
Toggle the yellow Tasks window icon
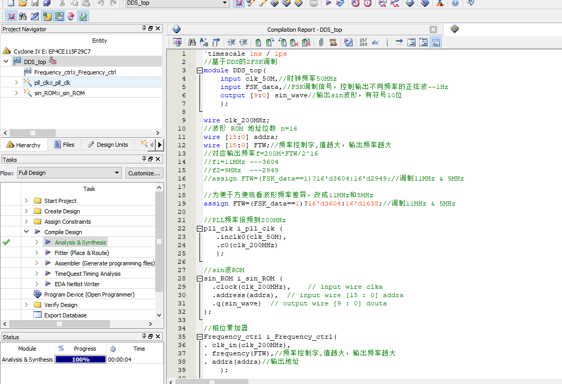pyautogui.click(x=47, y=16)
